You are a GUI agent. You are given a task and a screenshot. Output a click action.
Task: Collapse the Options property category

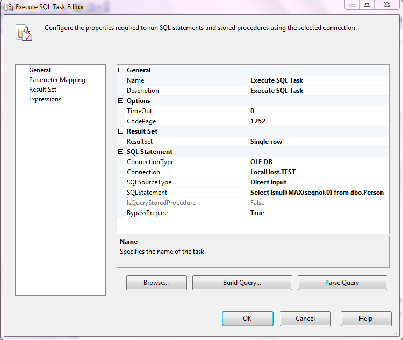[x=120, y=101]
